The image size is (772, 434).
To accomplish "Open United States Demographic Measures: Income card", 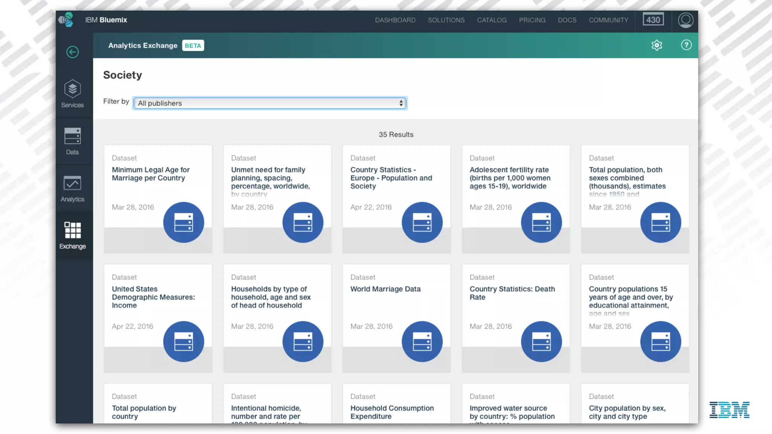I will [153, 297].
